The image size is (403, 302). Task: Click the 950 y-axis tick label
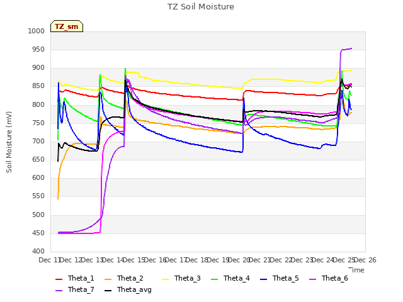coord(38,49)
